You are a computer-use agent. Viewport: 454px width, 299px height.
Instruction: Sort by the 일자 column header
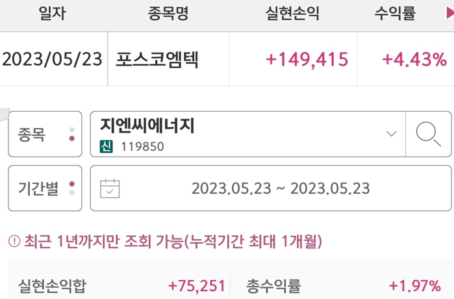(53, 14)
